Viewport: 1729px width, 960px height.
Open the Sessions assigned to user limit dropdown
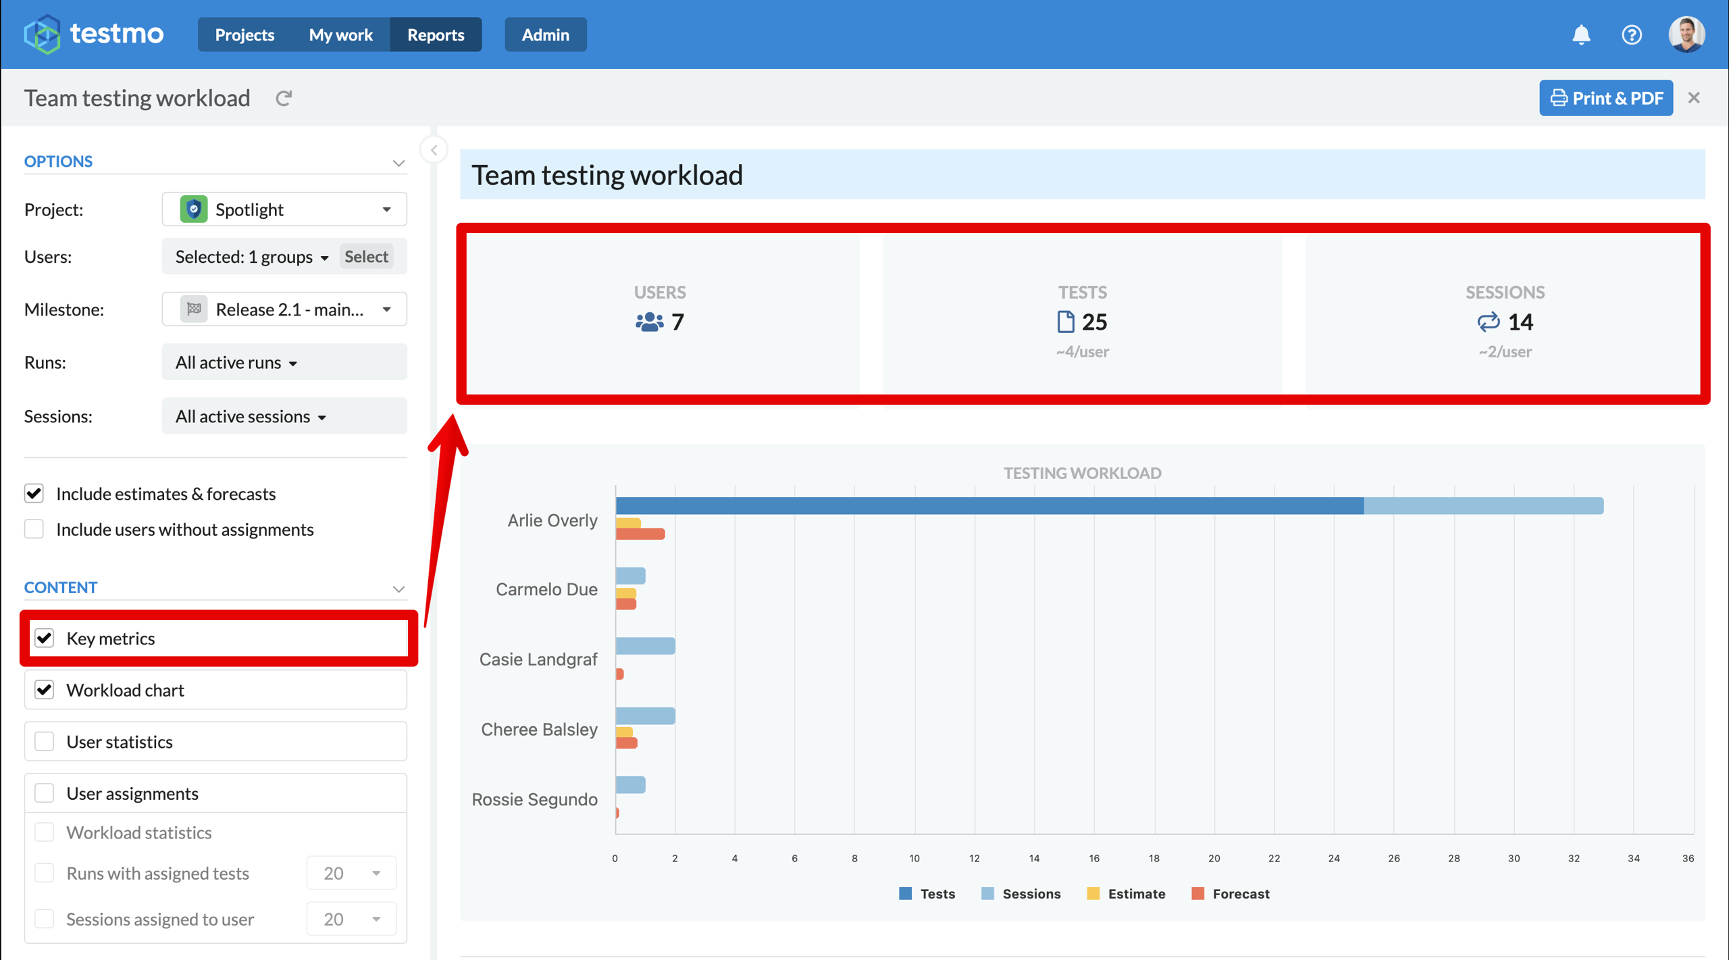(351, 919)
